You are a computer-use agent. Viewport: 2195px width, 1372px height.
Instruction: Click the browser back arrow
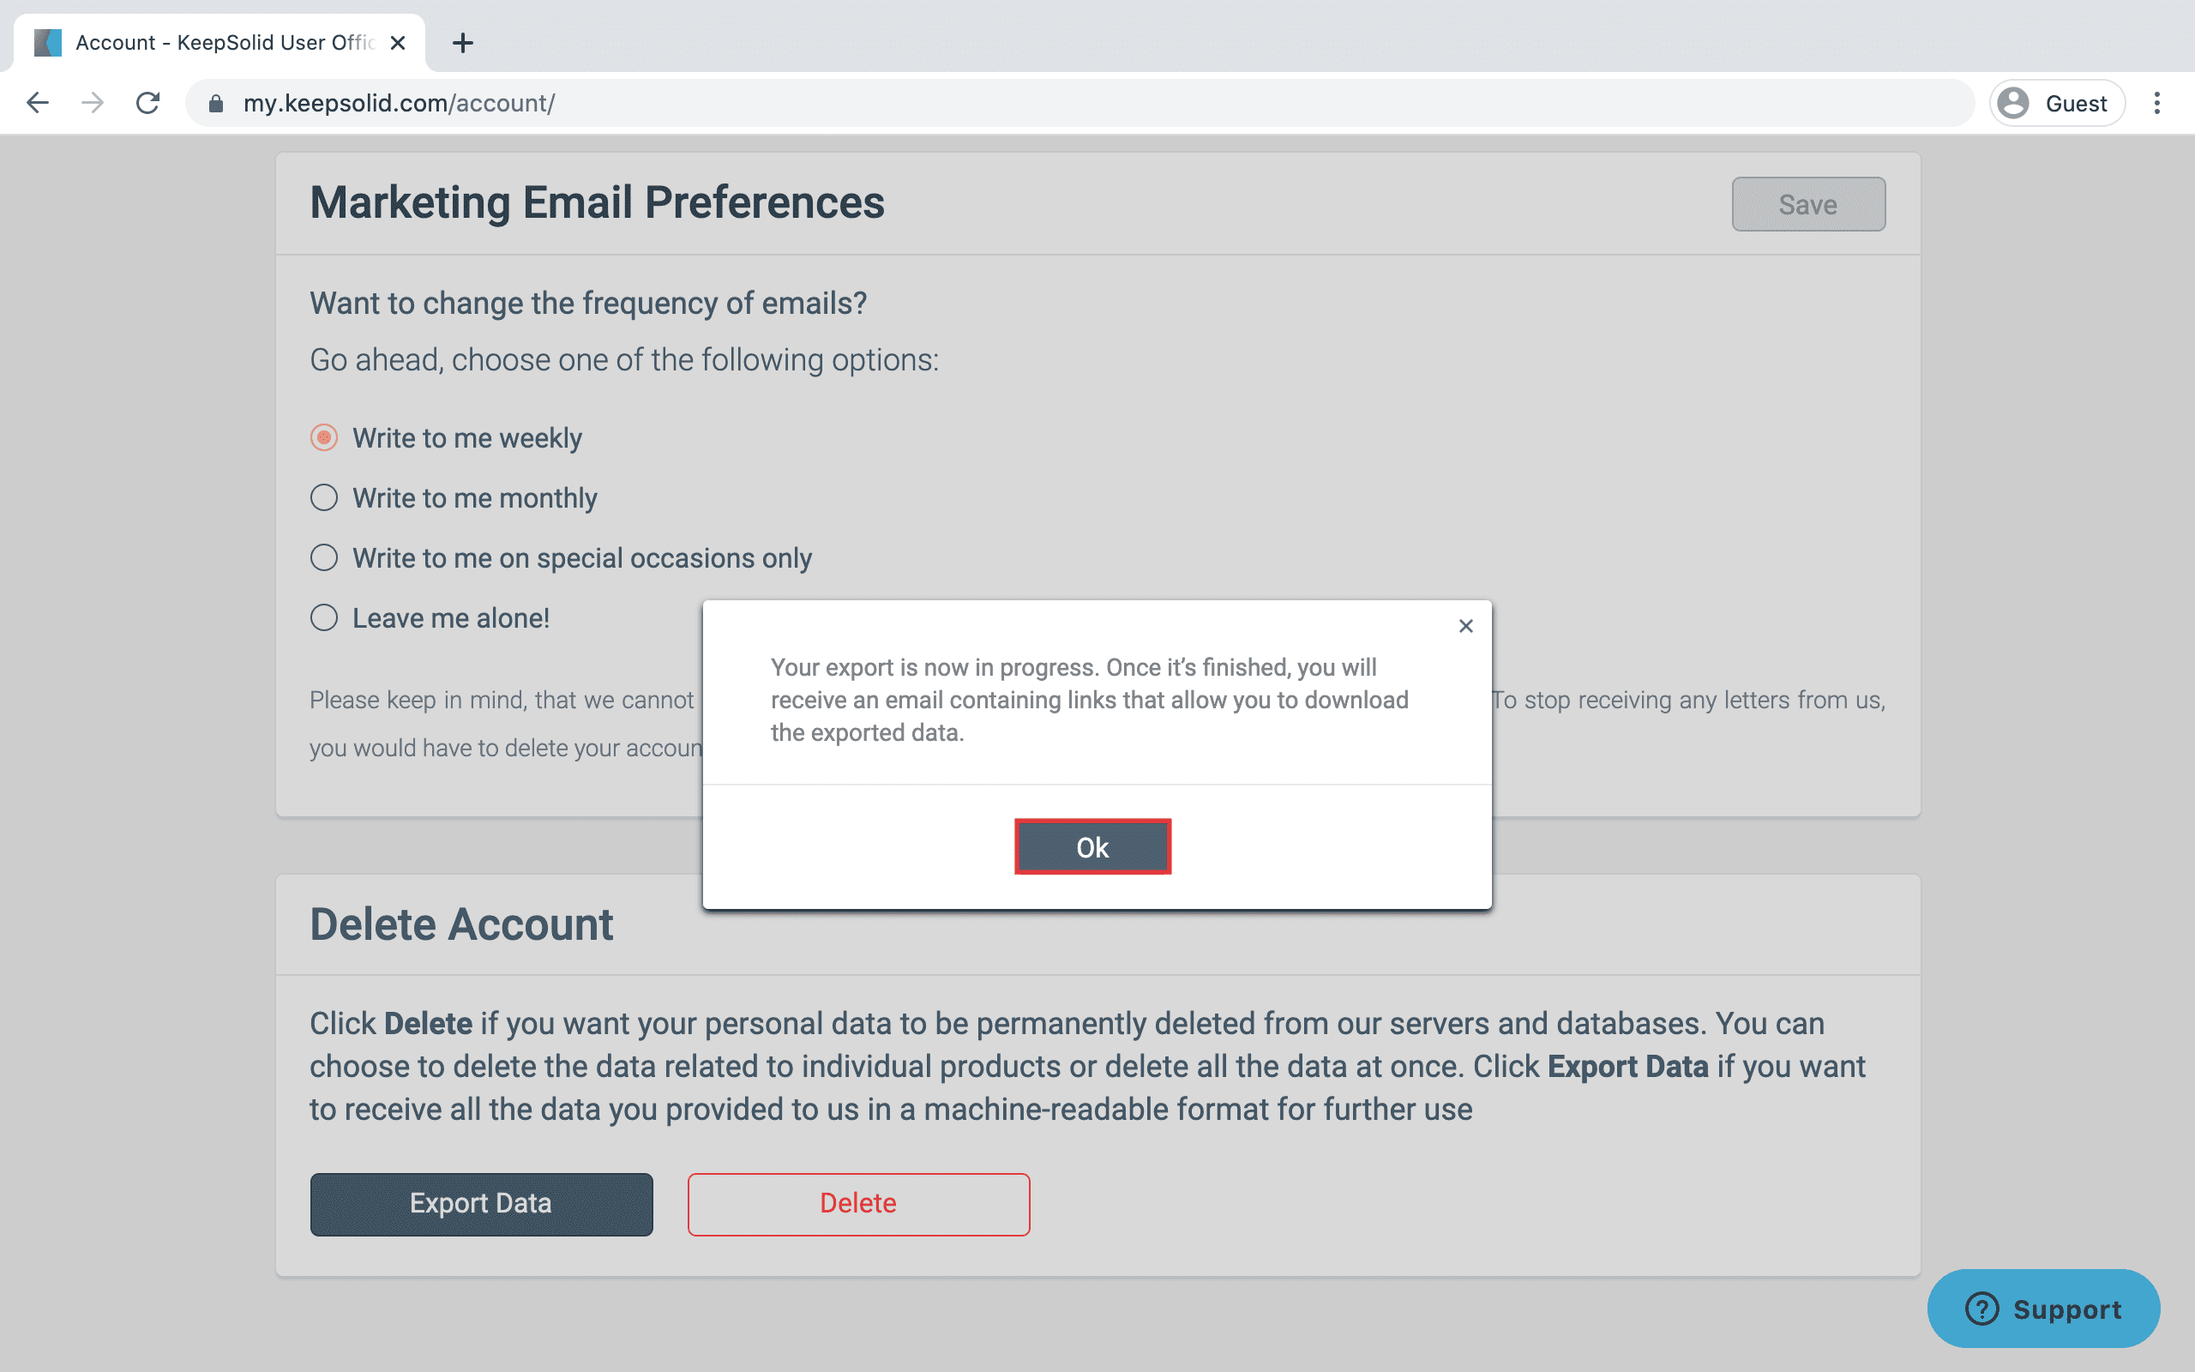pos(37,104)
